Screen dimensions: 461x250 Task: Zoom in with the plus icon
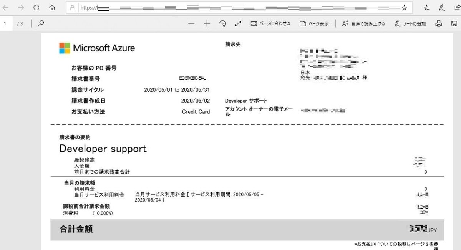(x=207, y=23)
